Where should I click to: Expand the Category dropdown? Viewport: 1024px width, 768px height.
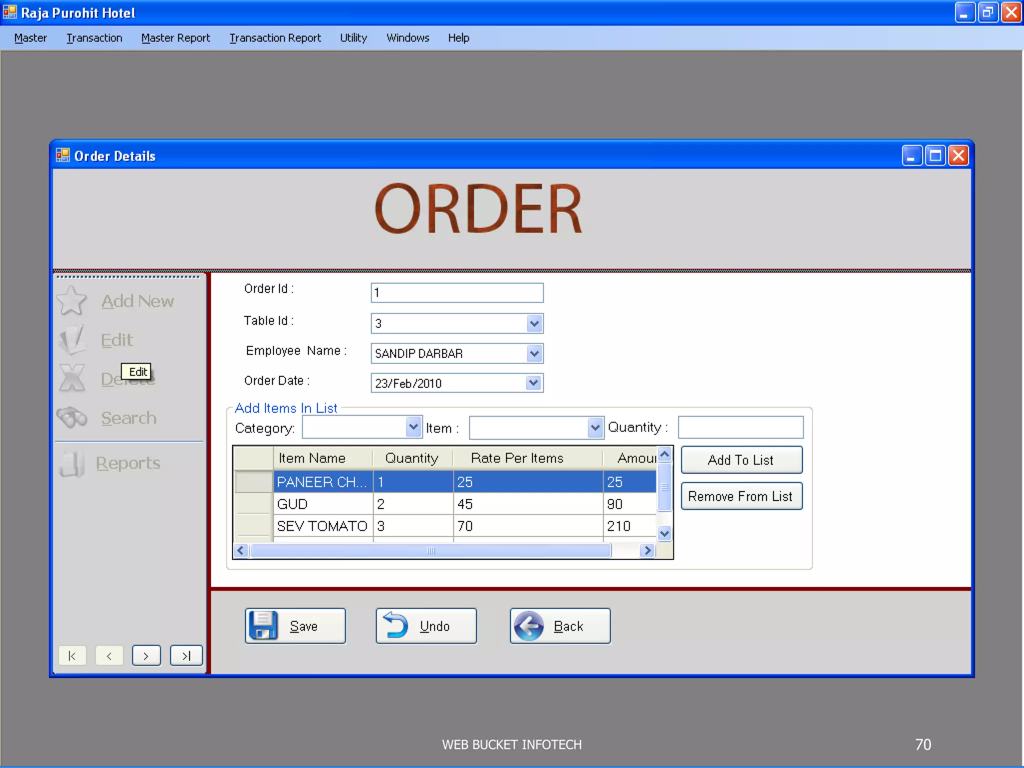coord(413,427)
